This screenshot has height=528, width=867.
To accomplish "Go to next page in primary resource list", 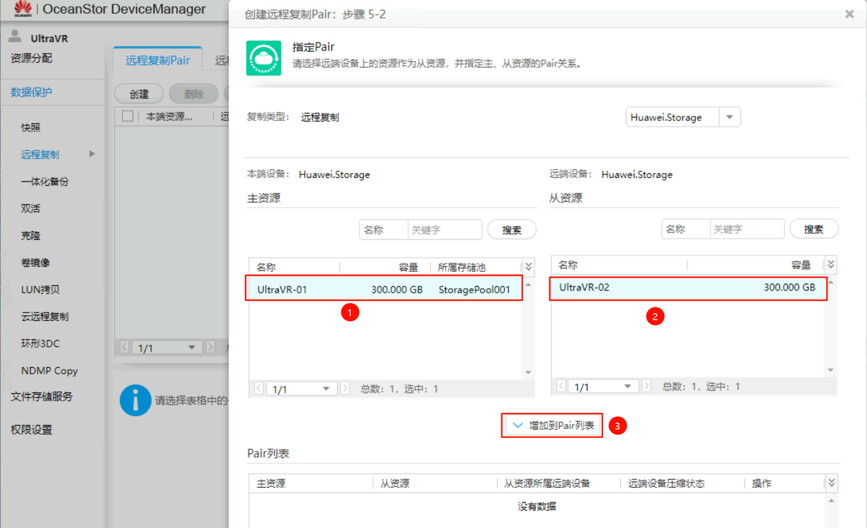I will click(x=345, y=389).
